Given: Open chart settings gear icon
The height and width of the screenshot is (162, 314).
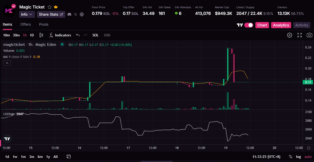Looking at the screenshot, I should tap(290, 35).
